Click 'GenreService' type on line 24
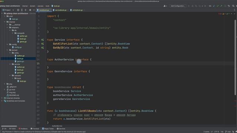Image resolution: width=237 pixels, height=133 pixels. [x=81, y=99]
